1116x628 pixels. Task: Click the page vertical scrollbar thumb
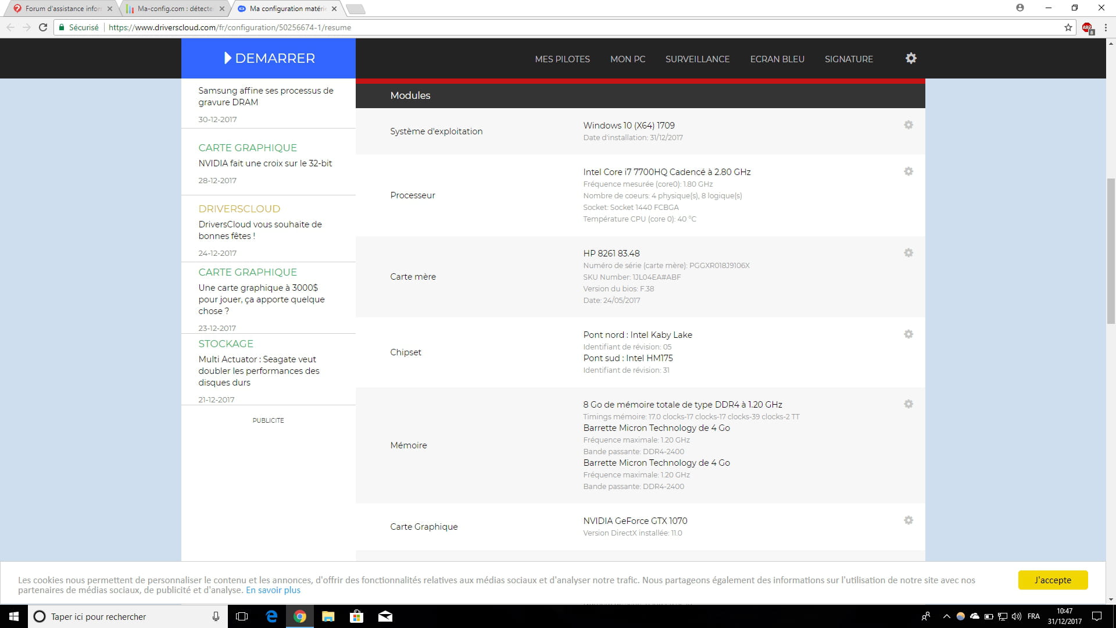(x=1111, y=251)
